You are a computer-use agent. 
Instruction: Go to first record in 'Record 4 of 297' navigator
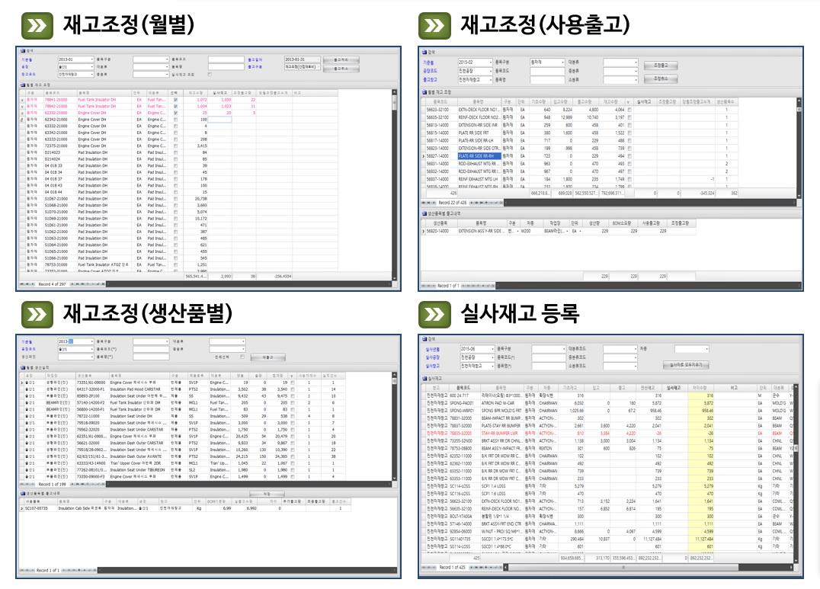pyautogui.click(x=21, y=284)
